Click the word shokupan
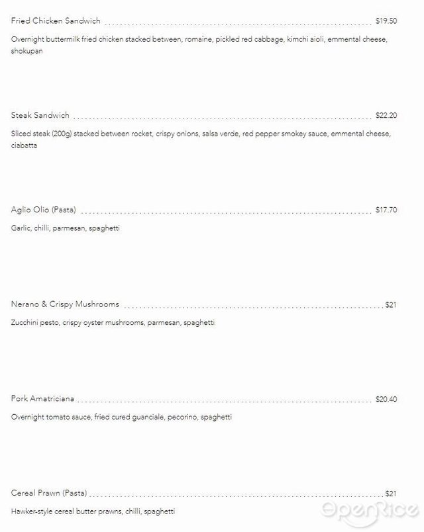 [26, 51]
